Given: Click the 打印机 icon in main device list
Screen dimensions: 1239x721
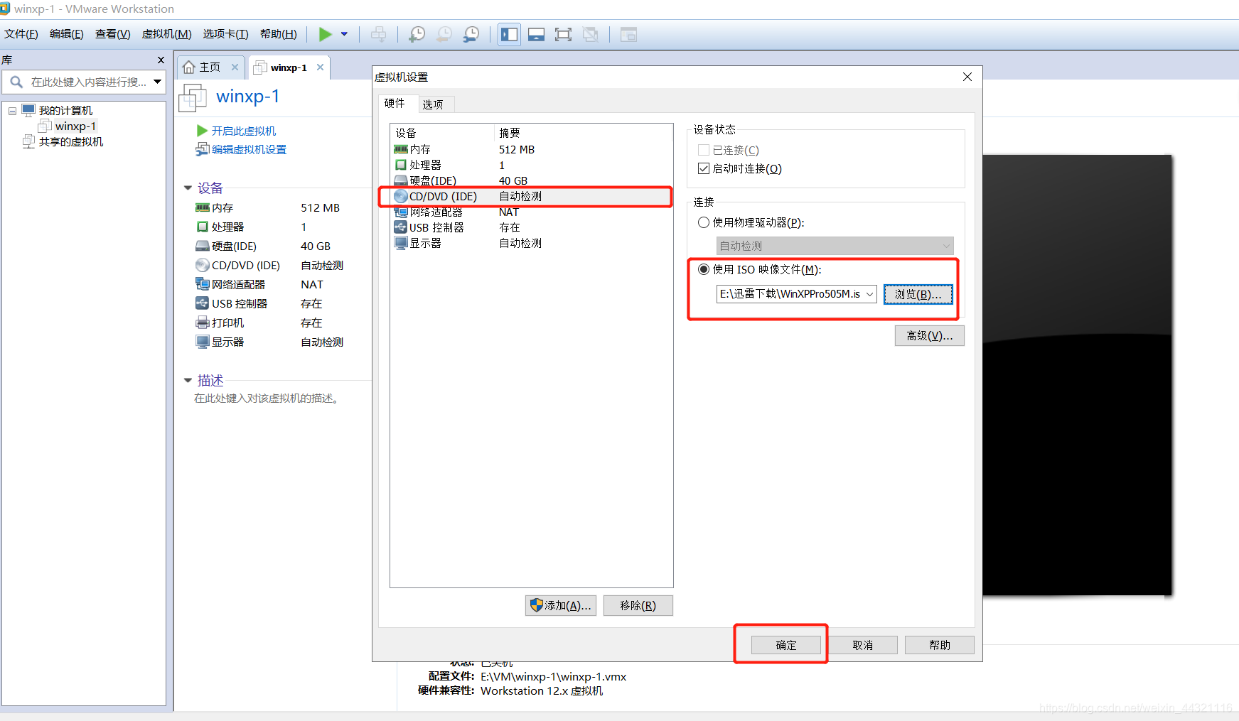Looking at the screenshot, I should pos(203,323).
